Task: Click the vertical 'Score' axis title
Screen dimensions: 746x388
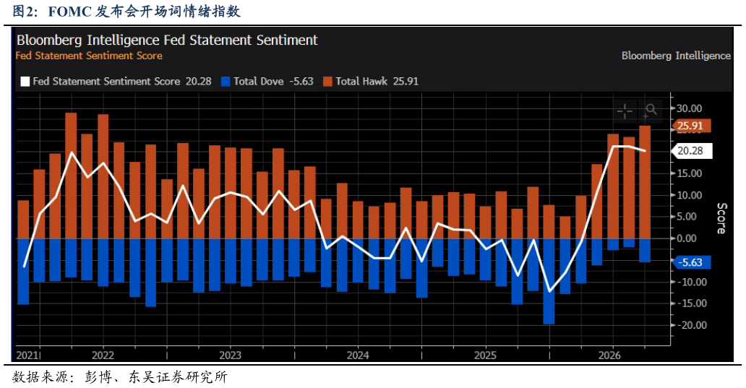Action: (721, 218)
